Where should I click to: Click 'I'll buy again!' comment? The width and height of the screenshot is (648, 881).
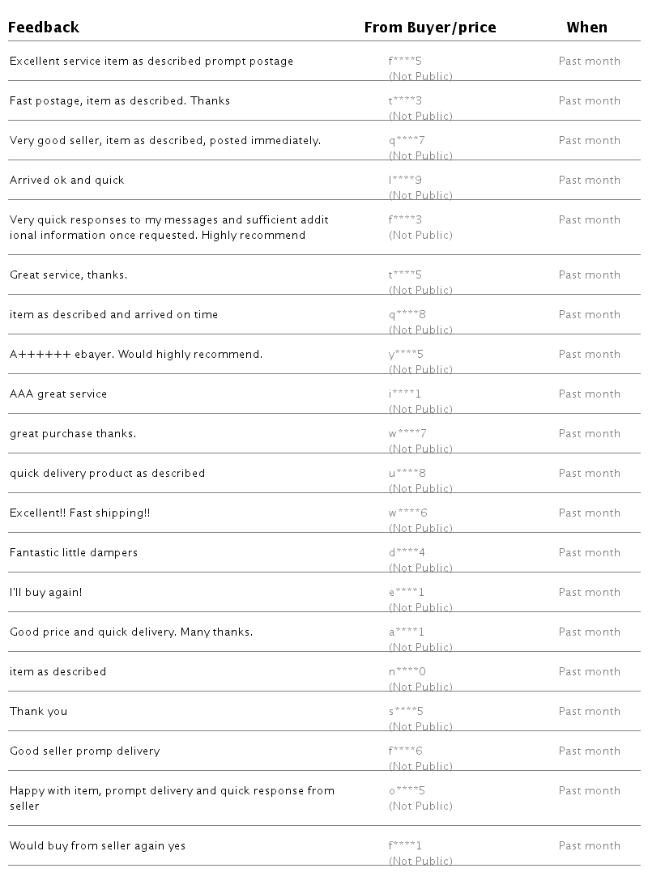[46, 593]
